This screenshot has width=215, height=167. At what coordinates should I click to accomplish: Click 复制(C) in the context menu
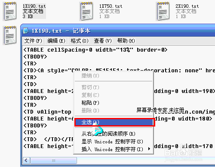(x=114, y=95)
